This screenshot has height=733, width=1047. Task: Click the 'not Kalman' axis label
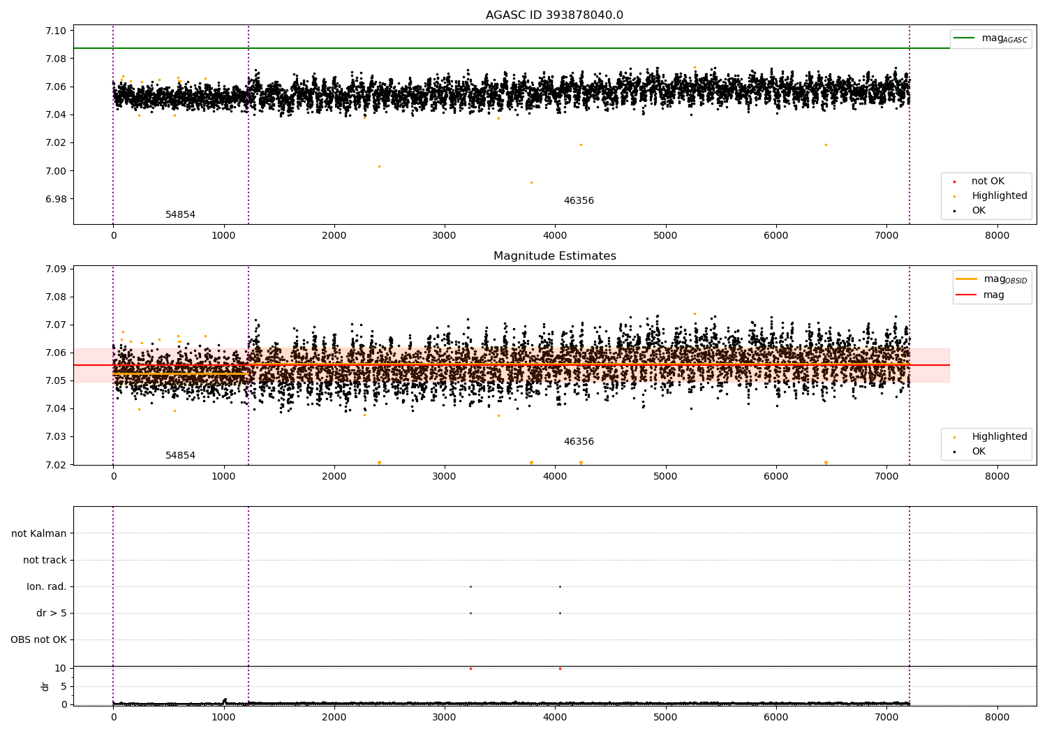pyautogui.click(x=39, y=534)
